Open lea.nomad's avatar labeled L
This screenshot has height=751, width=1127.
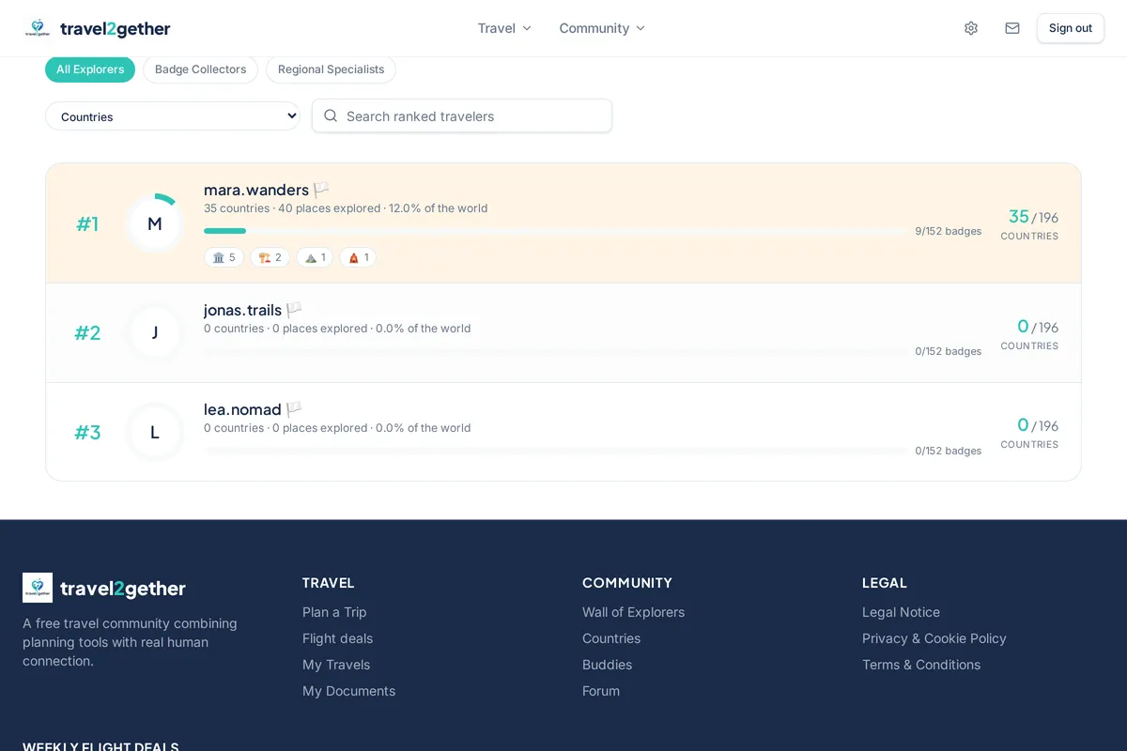click(x=155, y=432)
